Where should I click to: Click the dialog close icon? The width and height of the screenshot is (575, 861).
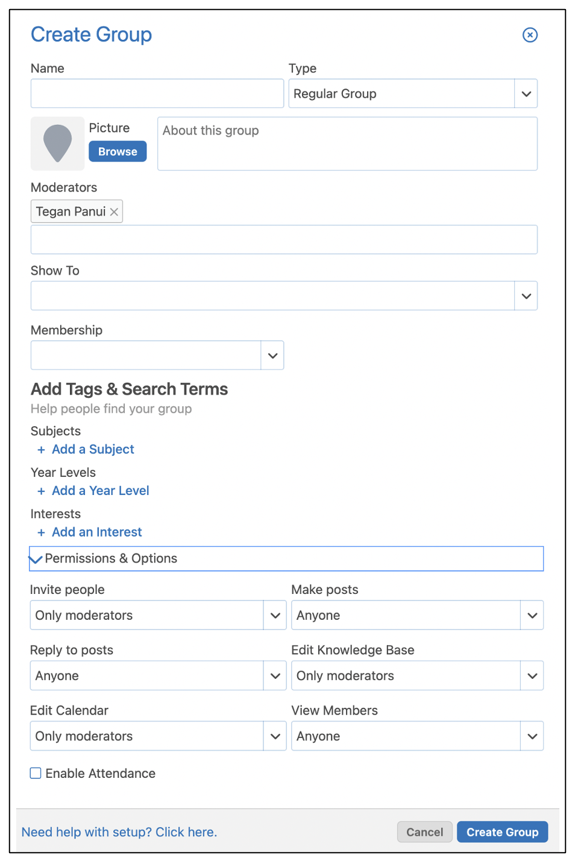click(529, 35)
